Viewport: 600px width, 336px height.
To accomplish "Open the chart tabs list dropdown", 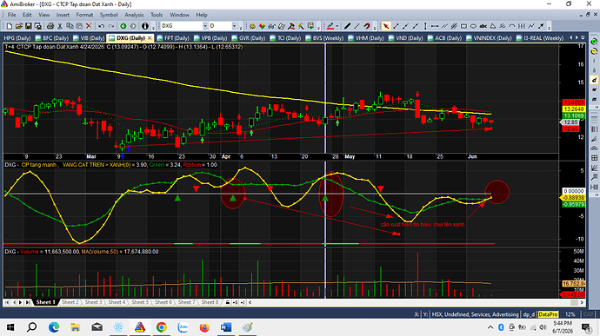I will click(583, 38).
